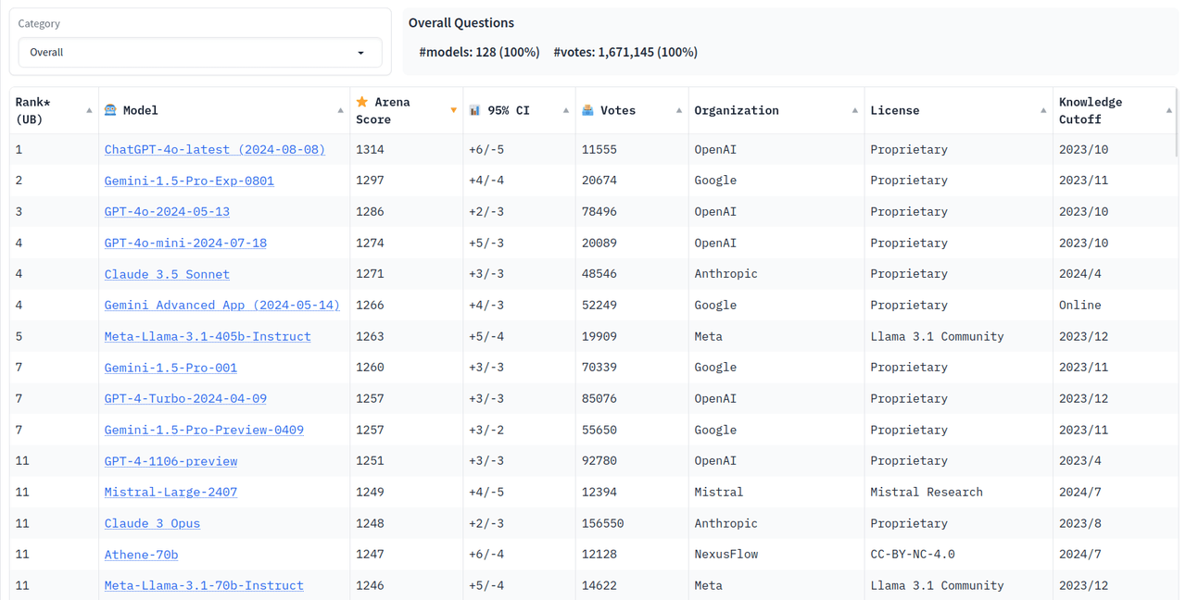The height and width of the screenshot is (600, 1186).
Task: Select the Mistral Research license cell
Action: pos(927,492)
